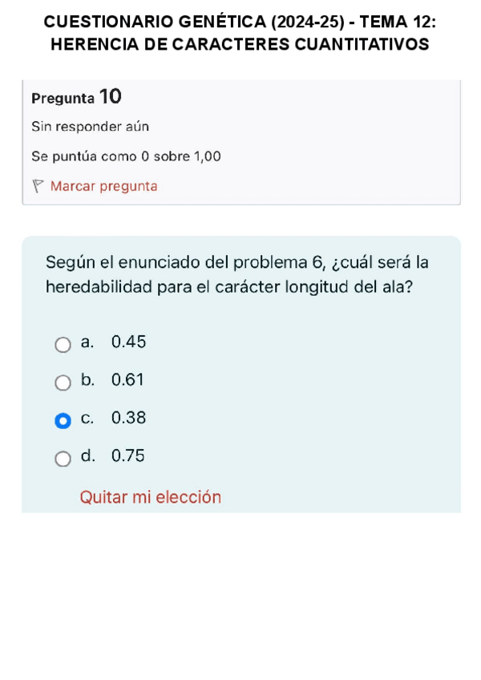Click the HERENCIA DE CARACTERES CUANTITATIVOS heading line
The width and height of the screenshot is (481, 680).
tap(240, 45)
